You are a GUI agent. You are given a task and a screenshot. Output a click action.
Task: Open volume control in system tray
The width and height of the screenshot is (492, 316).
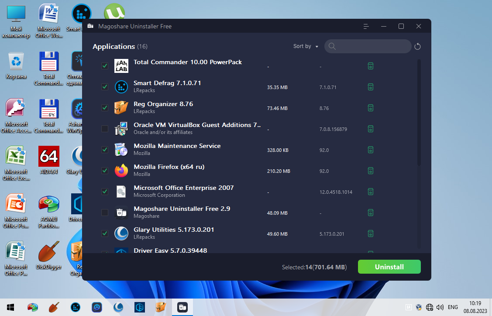pyautogui.click(x=440, y=307)
